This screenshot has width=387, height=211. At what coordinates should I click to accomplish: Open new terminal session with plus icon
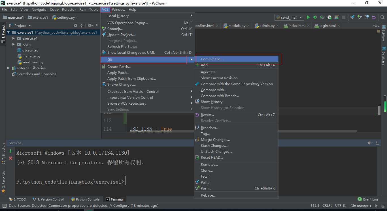(x=10, y=151)
